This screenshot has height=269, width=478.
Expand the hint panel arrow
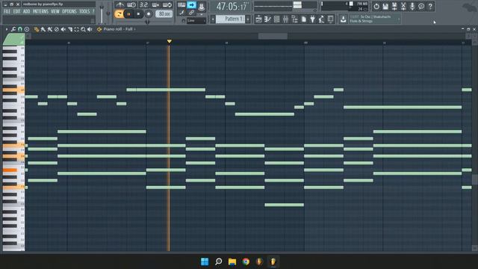click(x=398, y=19)
